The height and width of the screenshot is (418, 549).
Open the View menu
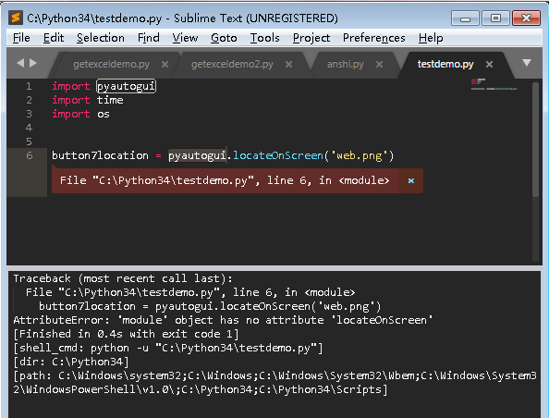(185, 38)
